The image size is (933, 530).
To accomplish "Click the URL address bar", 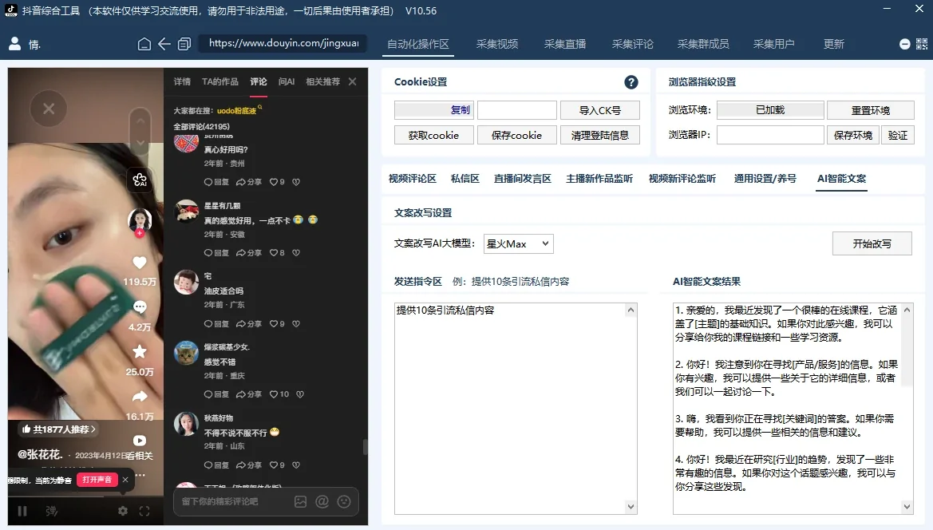I will (x=283, y=43).
